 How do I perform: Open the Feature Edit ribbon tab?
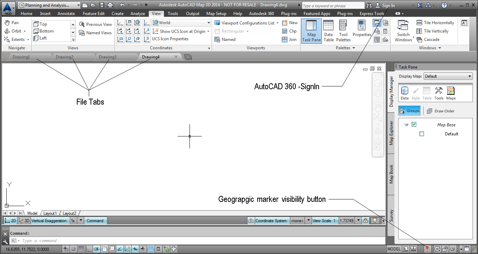94,14
